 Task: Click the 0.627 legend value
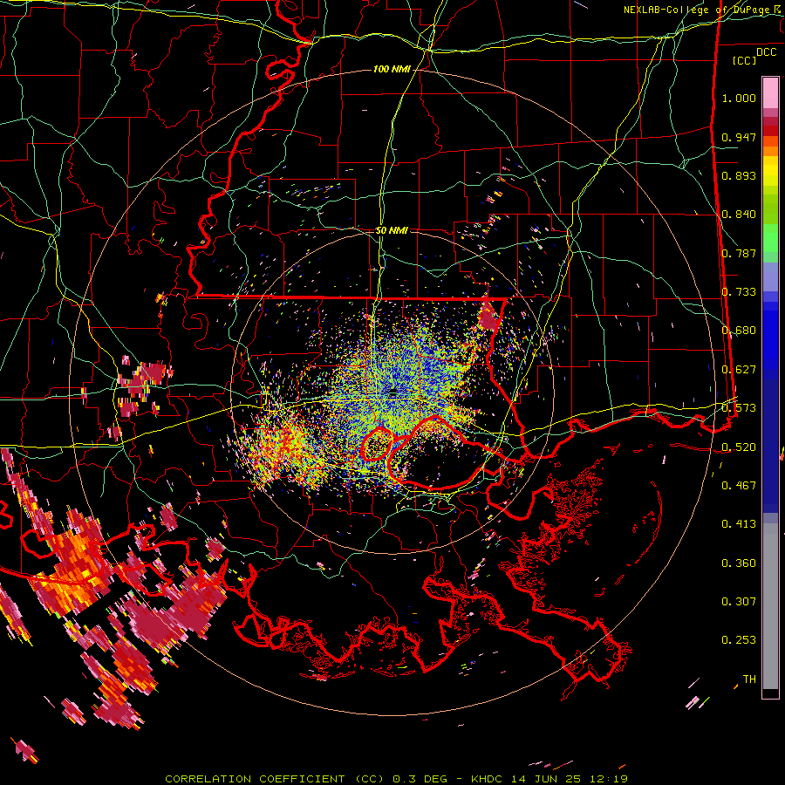click(x=739, y=370)
